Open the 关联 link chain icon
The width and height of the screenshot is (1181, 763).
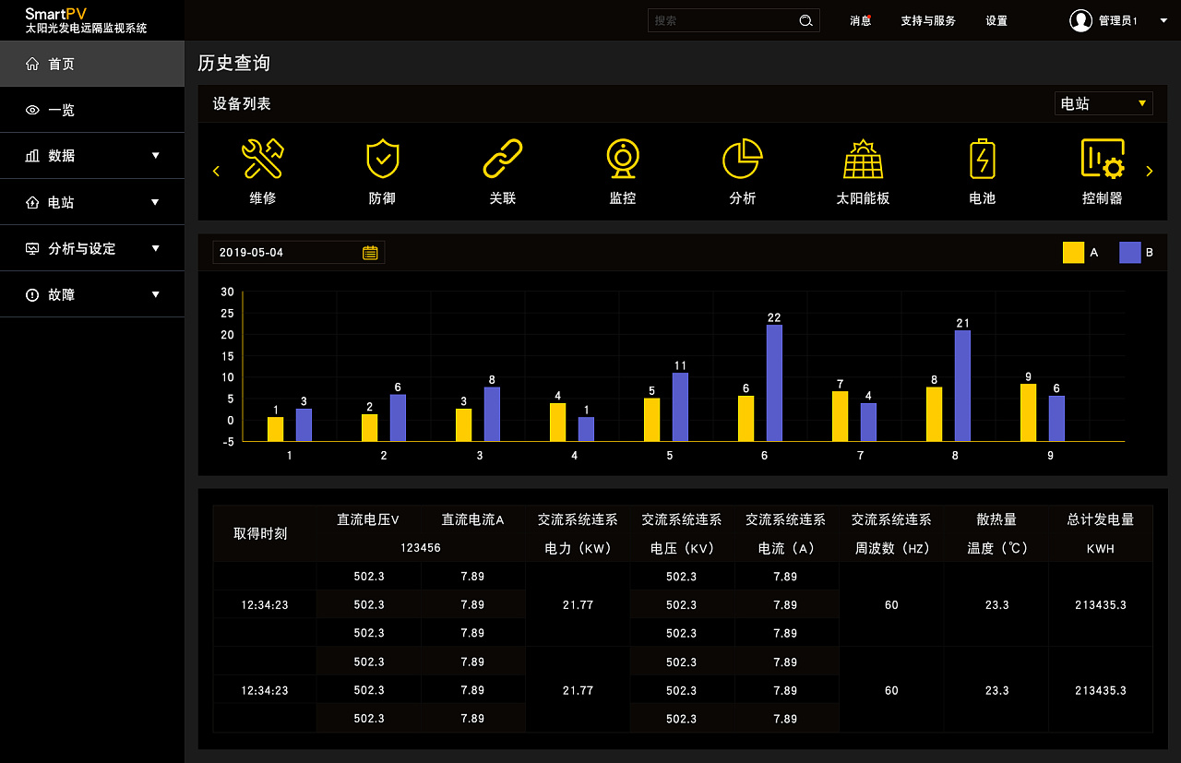pos(503,159)
